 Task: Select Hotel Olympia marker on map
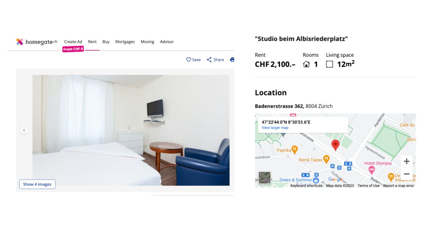371,169
